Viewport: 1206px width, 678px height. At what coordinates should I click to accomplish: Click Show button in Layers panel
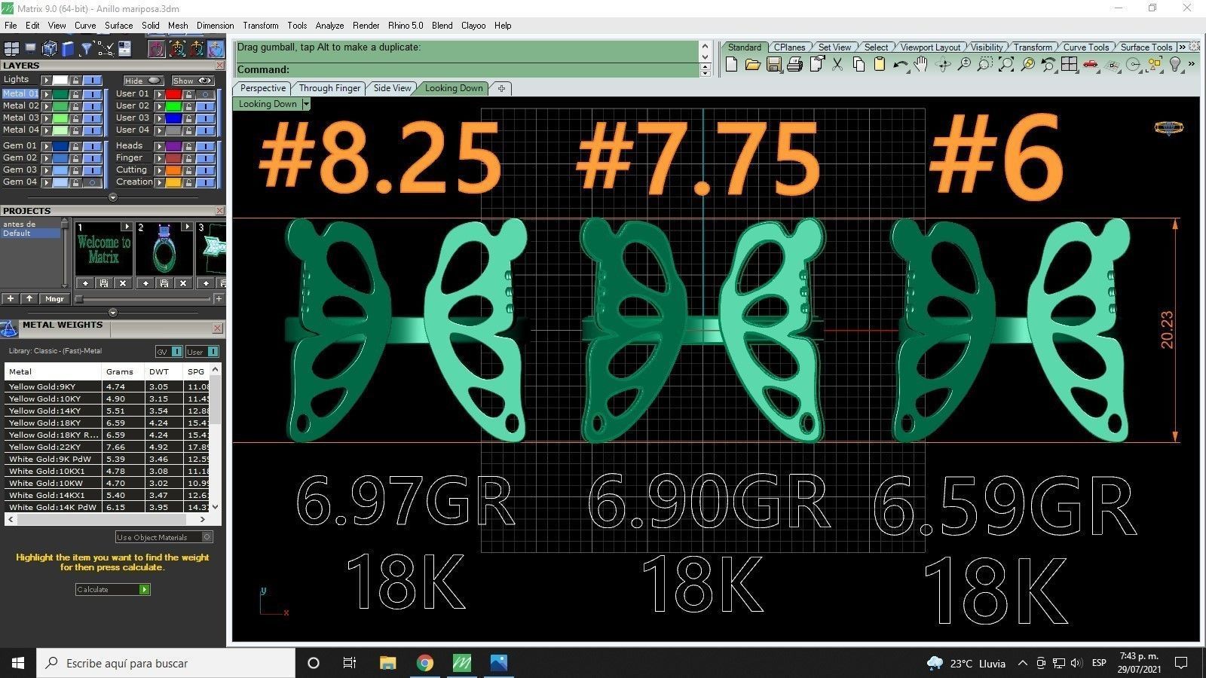(192, 81)
